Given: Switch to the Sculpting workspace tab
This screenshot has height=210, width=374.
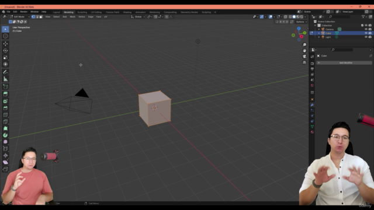Looking at the screenshot, I should tap(82, 12).
